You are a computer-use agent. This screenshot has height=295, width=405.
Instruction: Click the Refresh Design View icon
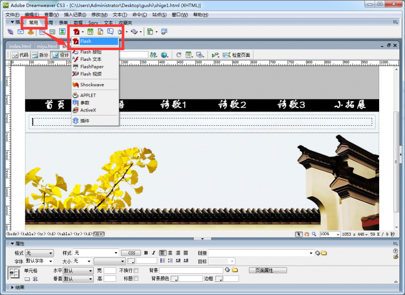tap(179, 55)
